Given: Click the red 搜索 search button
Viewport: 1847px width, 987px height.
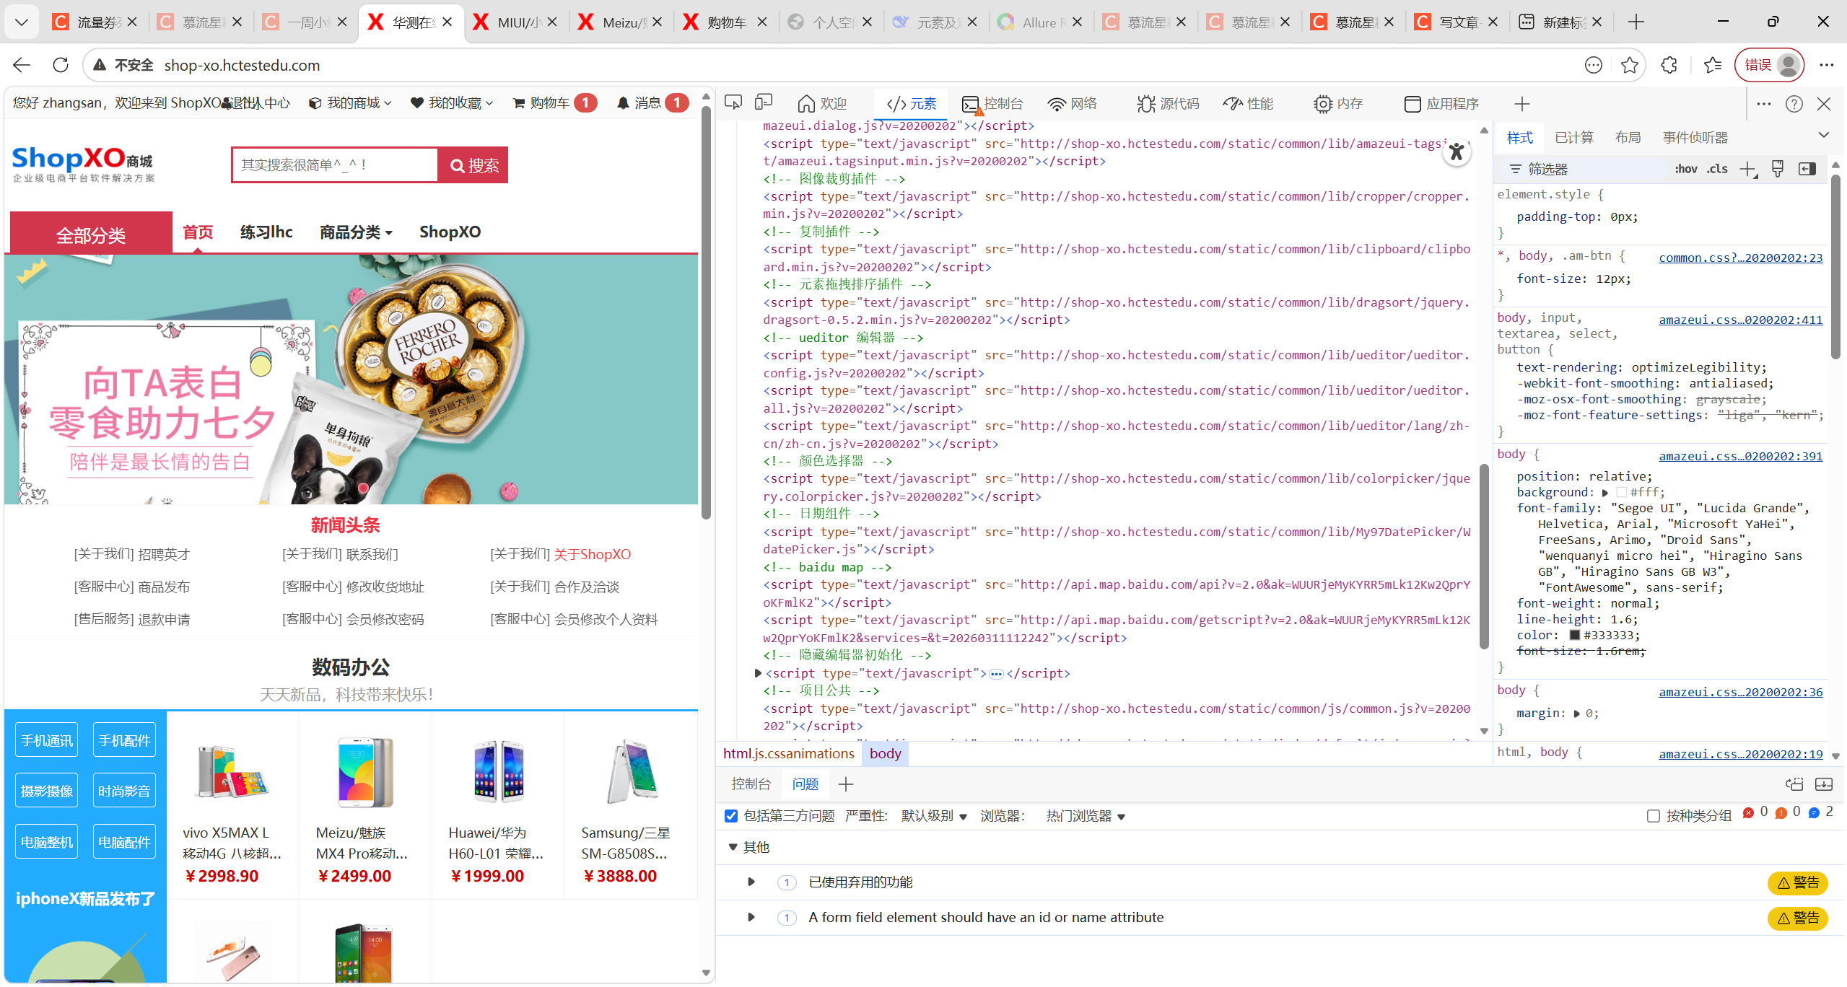Looking at the screenshot, I should pos(473,165).
